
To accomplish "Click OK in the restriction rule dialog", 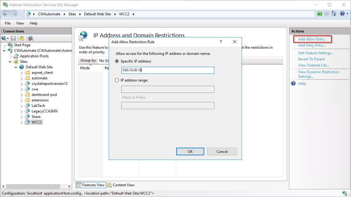I will click(190, 151).
